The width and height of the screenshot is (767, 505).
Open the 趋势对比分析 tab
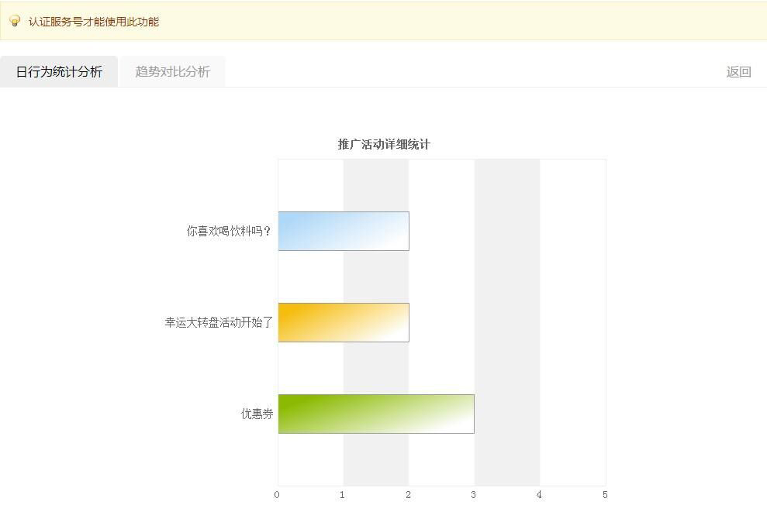(x=172, y=72)
